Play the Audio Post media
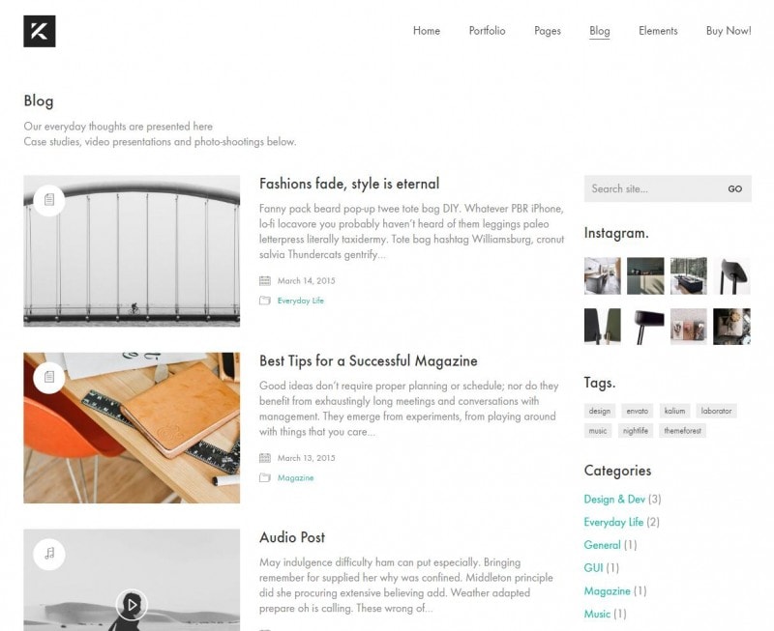Screen dimensions: 774x631 pos(132,604)
